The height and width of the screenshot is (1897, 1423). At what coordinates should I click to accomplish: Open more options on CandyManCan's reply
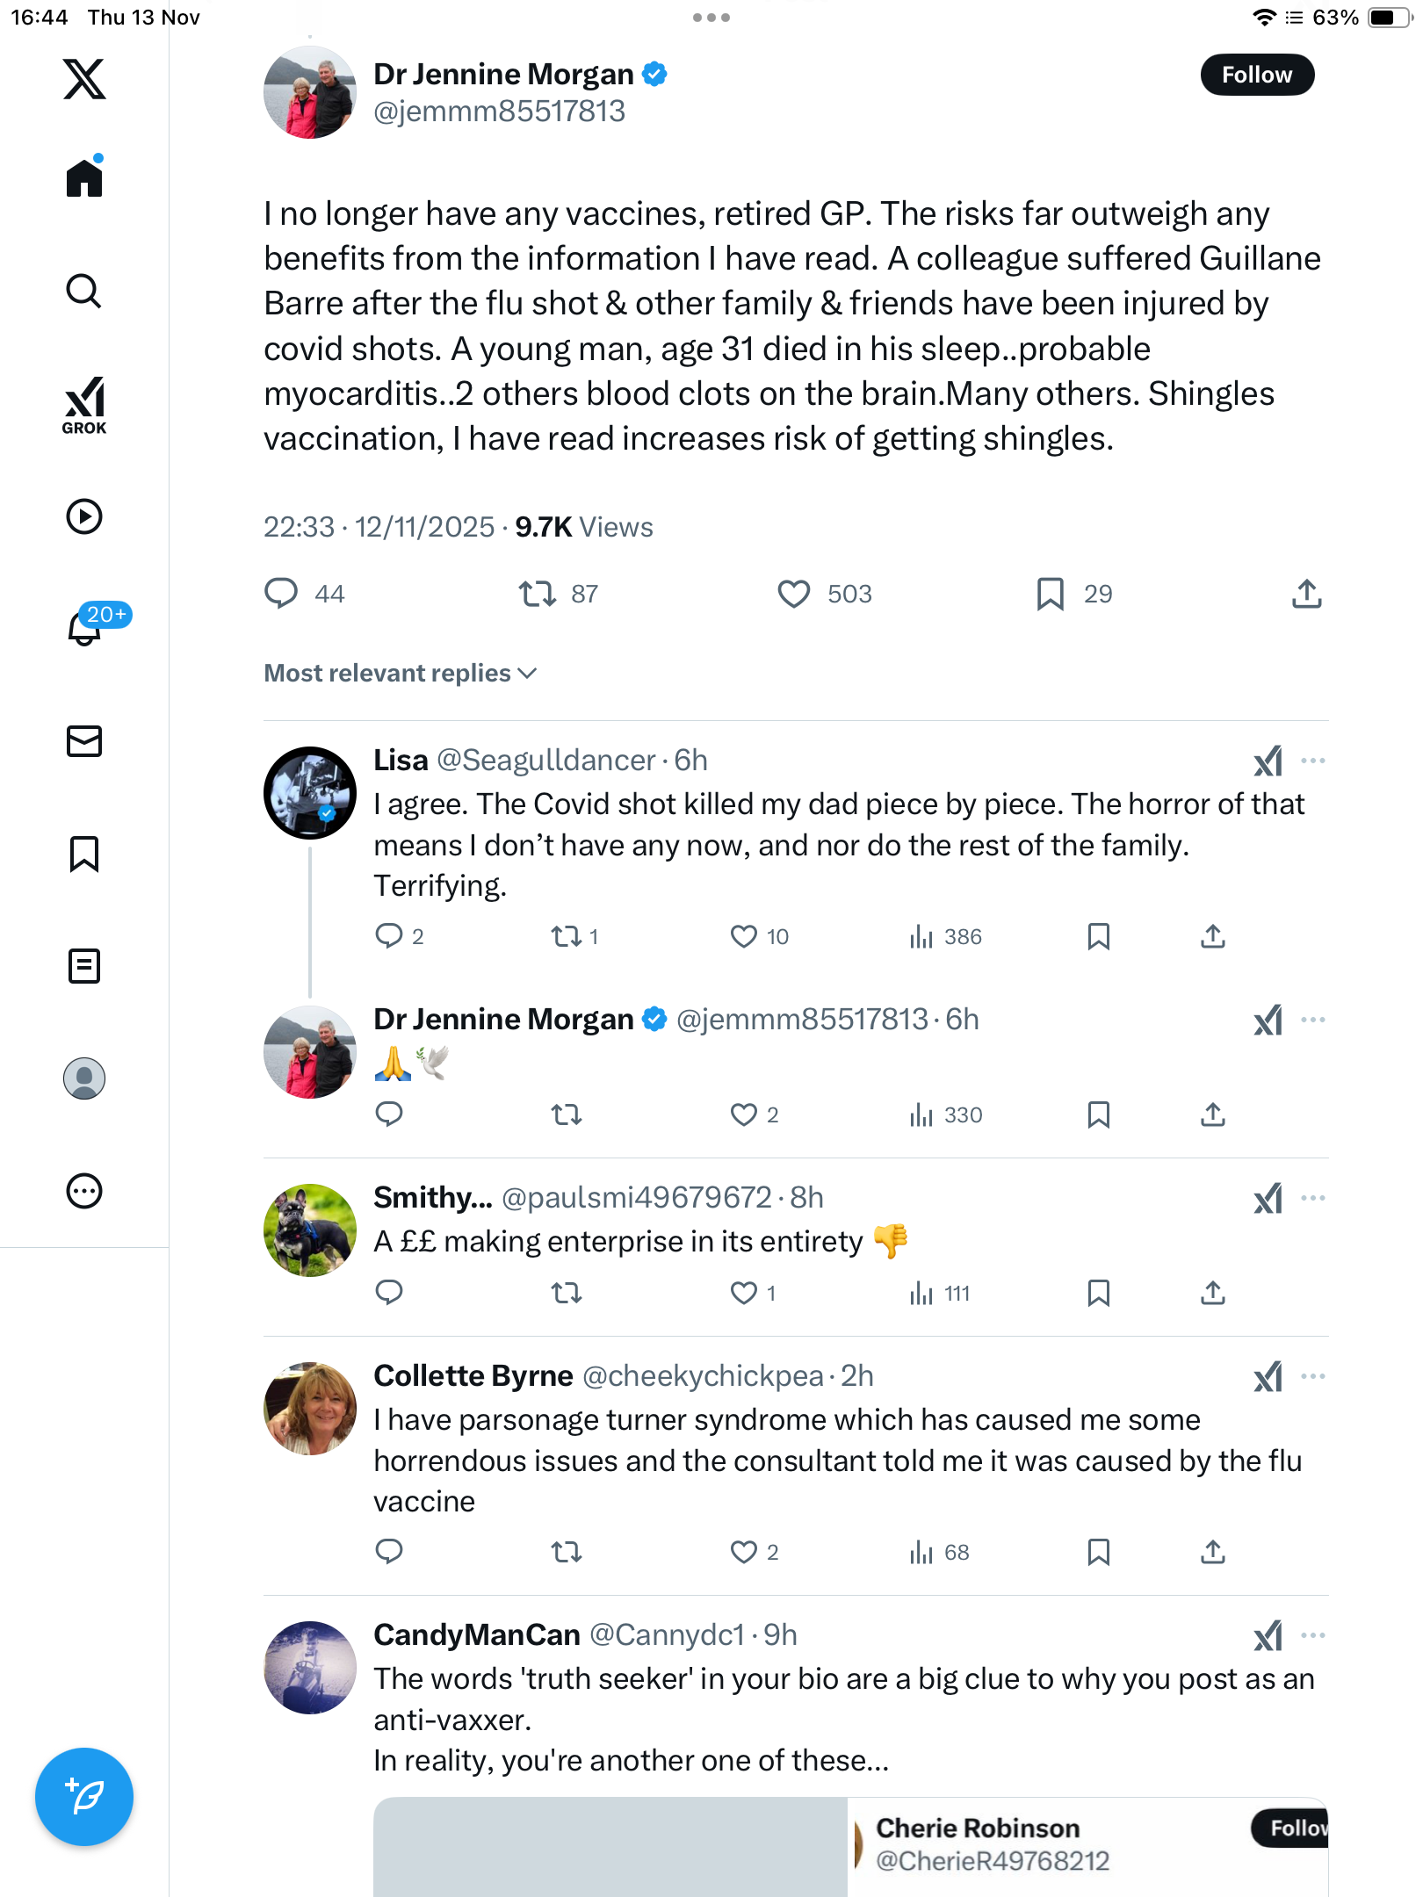click(x=1312, y=1635)
